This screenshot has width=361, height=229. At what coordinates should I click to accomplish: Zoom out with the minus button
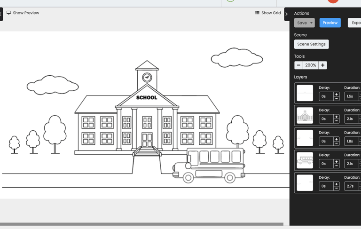click(x=298, y=65)
